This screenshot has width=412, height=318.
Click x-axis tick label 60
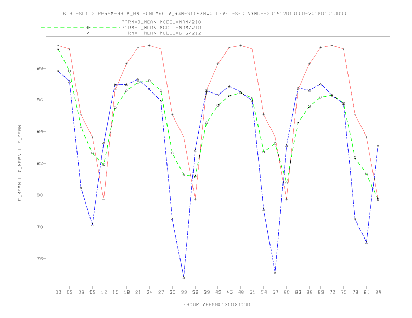[287, 292]
